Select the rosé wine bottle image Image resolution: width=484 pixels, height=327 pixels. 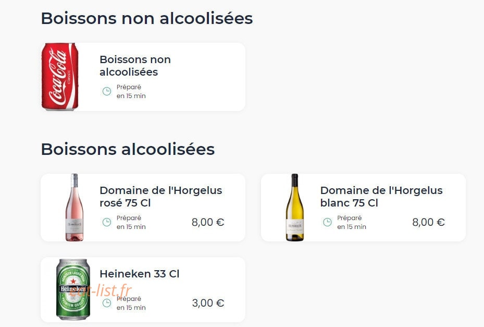point(74,208)
